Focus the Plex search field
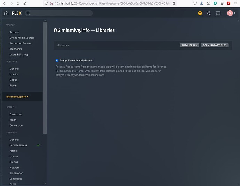 59,13
